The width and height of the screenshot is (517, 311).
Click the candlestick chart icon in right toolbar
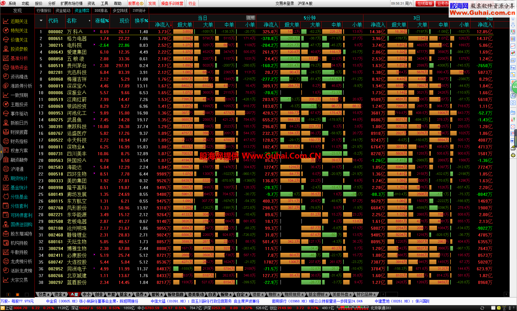(x=513, y=53)
